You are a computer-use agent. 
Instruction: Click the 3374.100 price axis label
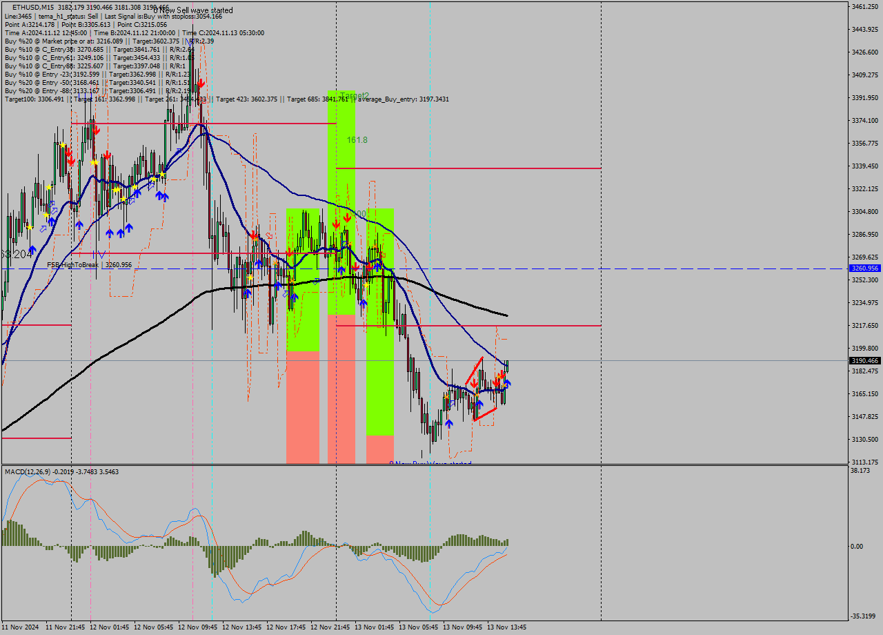pos(864,120)
